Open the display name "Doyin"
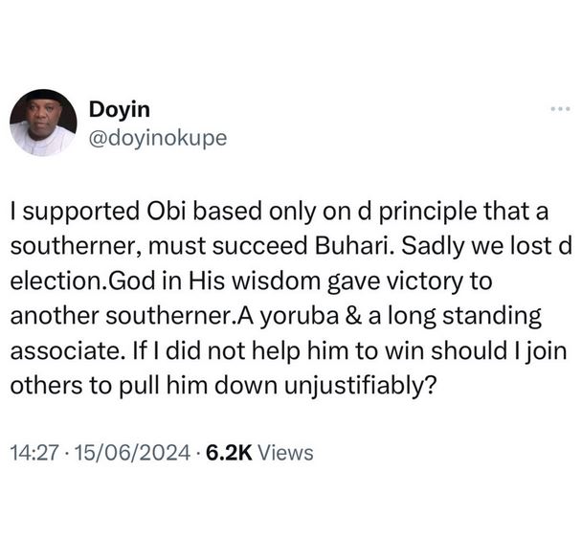Image resolution: width=582 pixels, height=539 pixels. 111,110
